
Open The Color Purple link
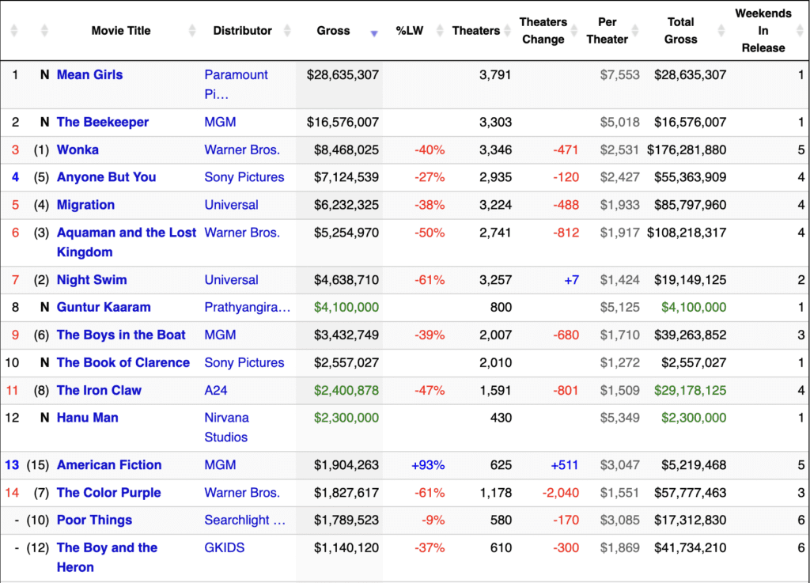click(x=109, y=493)
